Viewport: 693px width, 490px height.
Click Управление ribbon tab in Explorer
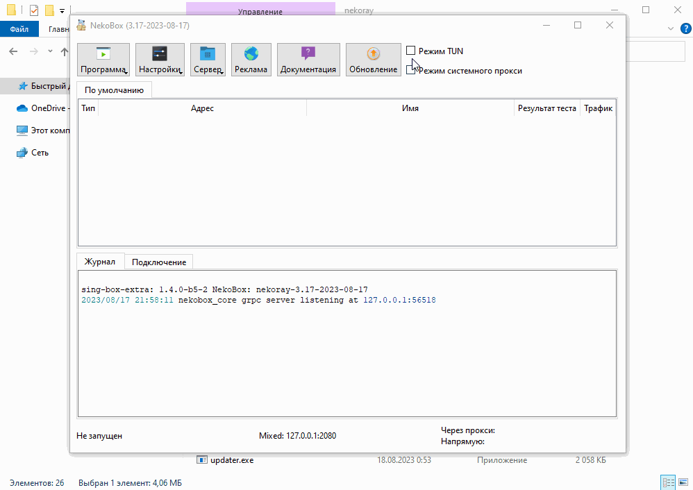(260, 10)
